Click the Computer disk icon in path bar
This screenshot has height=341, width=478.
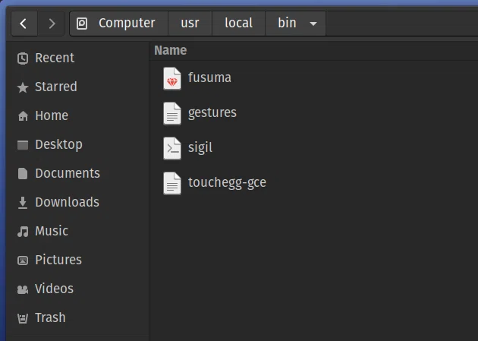(82, 24)
